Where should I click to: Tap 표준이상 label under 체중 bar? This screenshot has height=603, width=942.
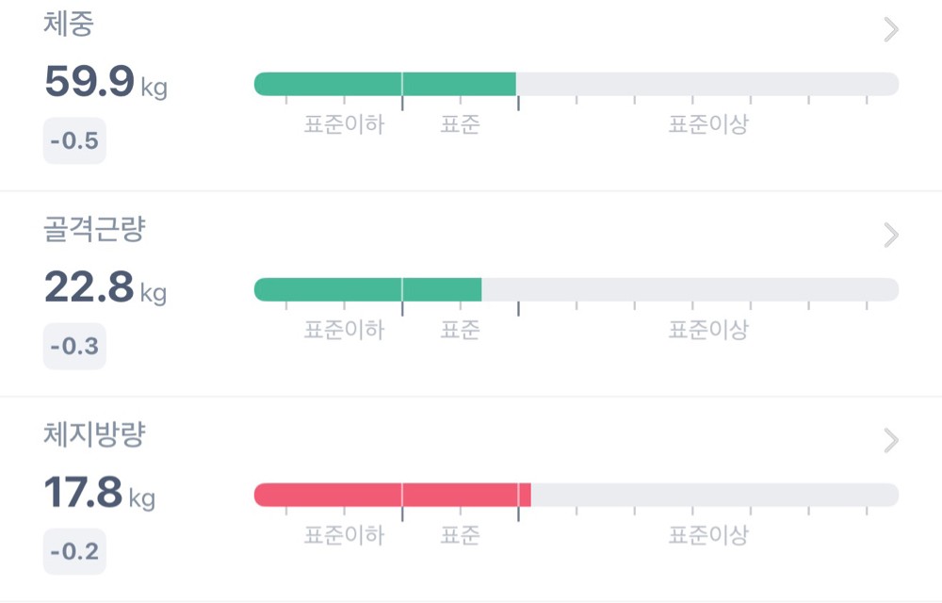click(x=708, y=125)
